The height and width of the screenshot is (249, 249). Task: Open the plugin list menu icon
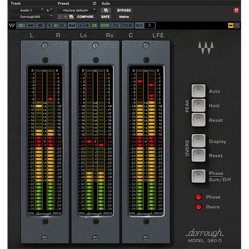coord(237,25)
